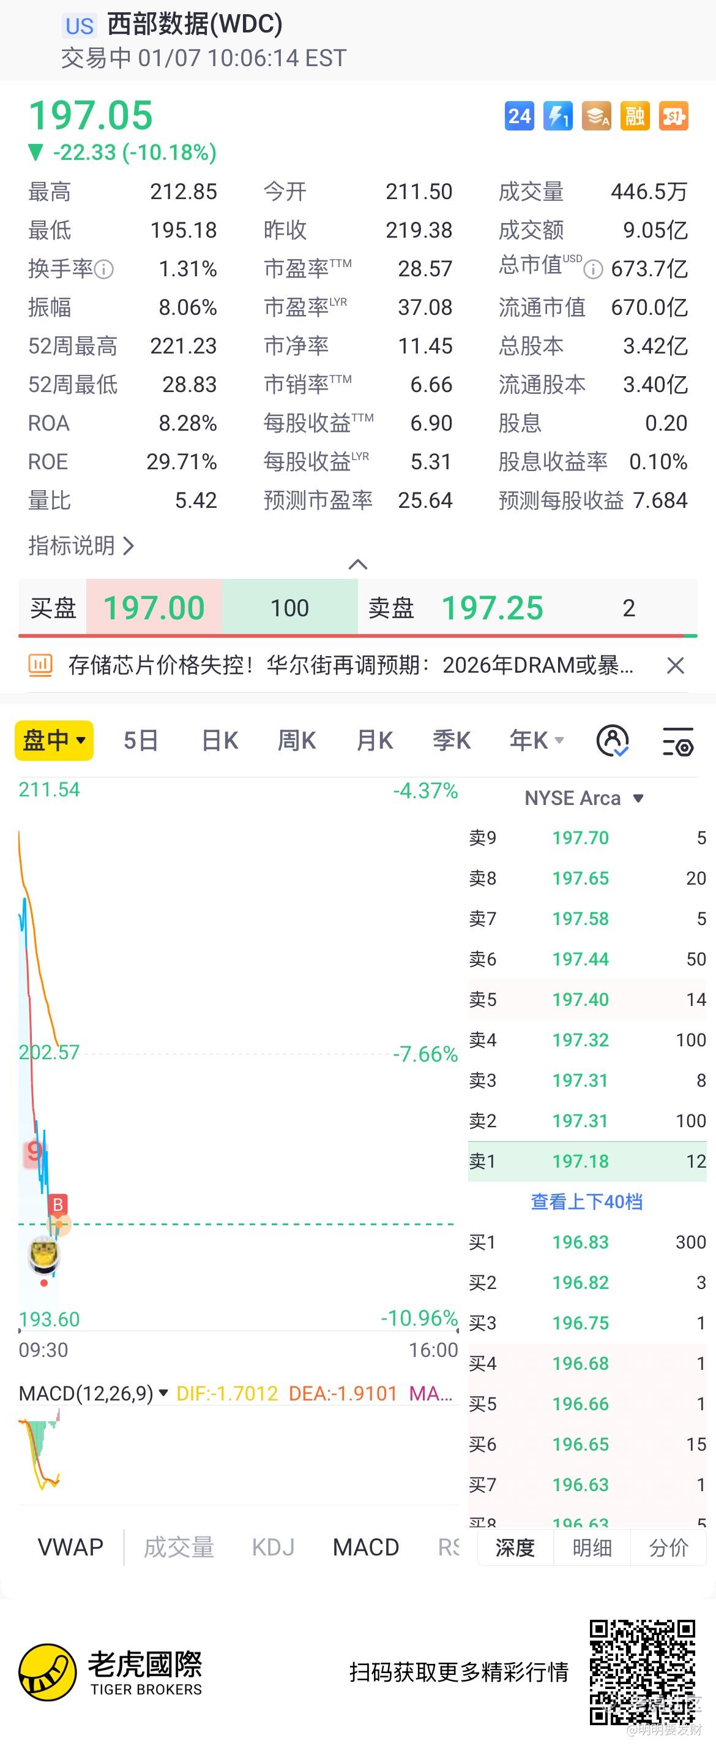The image size is (716, 1746).
Task: Tap the blue 24-hour trading badge
Action: [520, 116]
